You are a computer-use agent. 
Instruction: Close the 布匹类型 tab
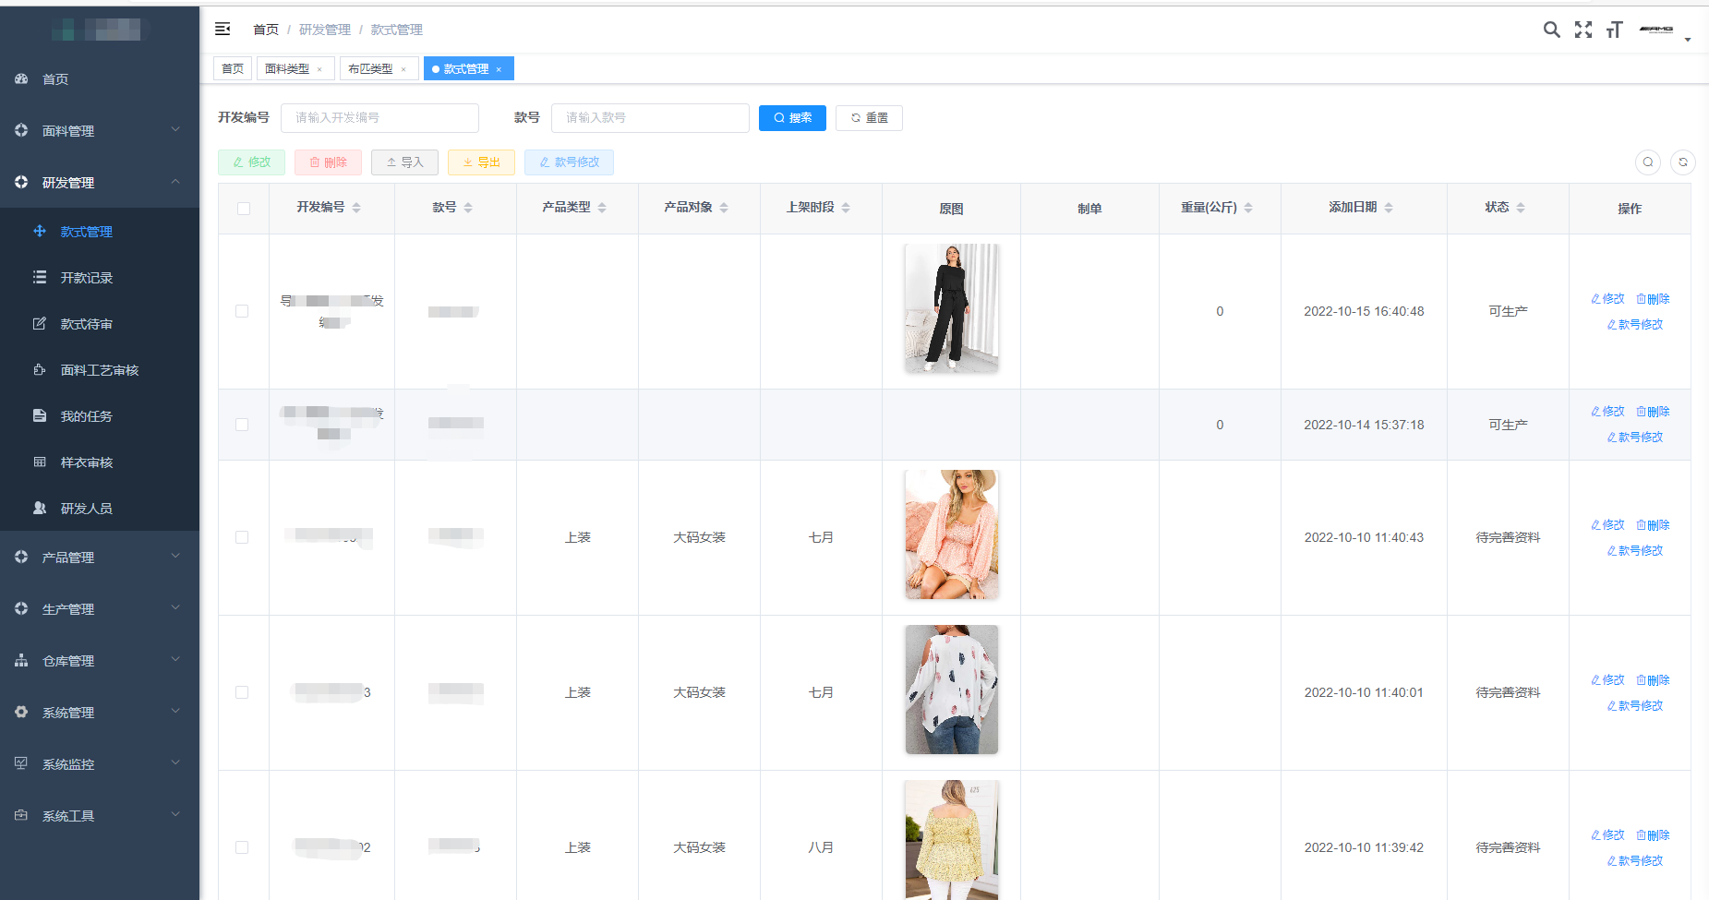tap(403, 69)
